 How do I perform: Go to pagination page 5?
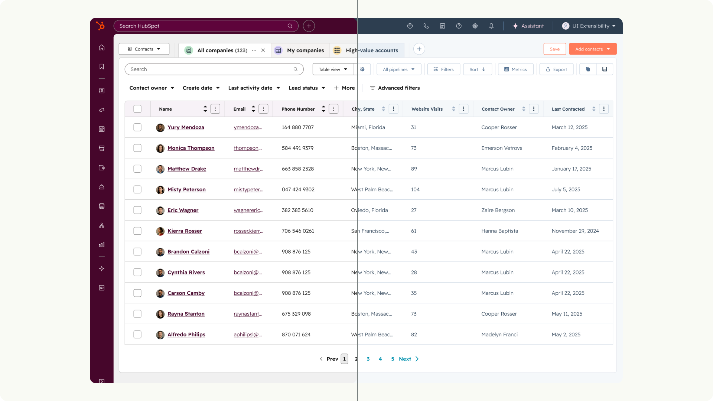(x=393, y=359)
